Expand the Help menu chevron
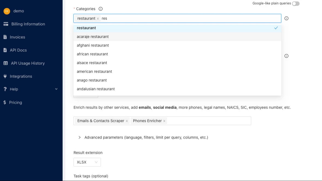Viewport: 322px width, 181px height. (x=56, y=89)
